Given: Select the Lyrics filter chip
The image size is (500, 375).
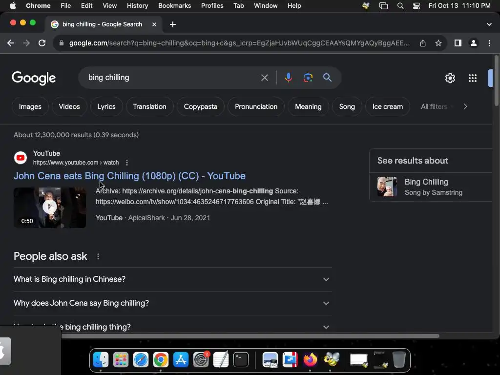Looking at the screenshot, I should [x=106, y=106].
